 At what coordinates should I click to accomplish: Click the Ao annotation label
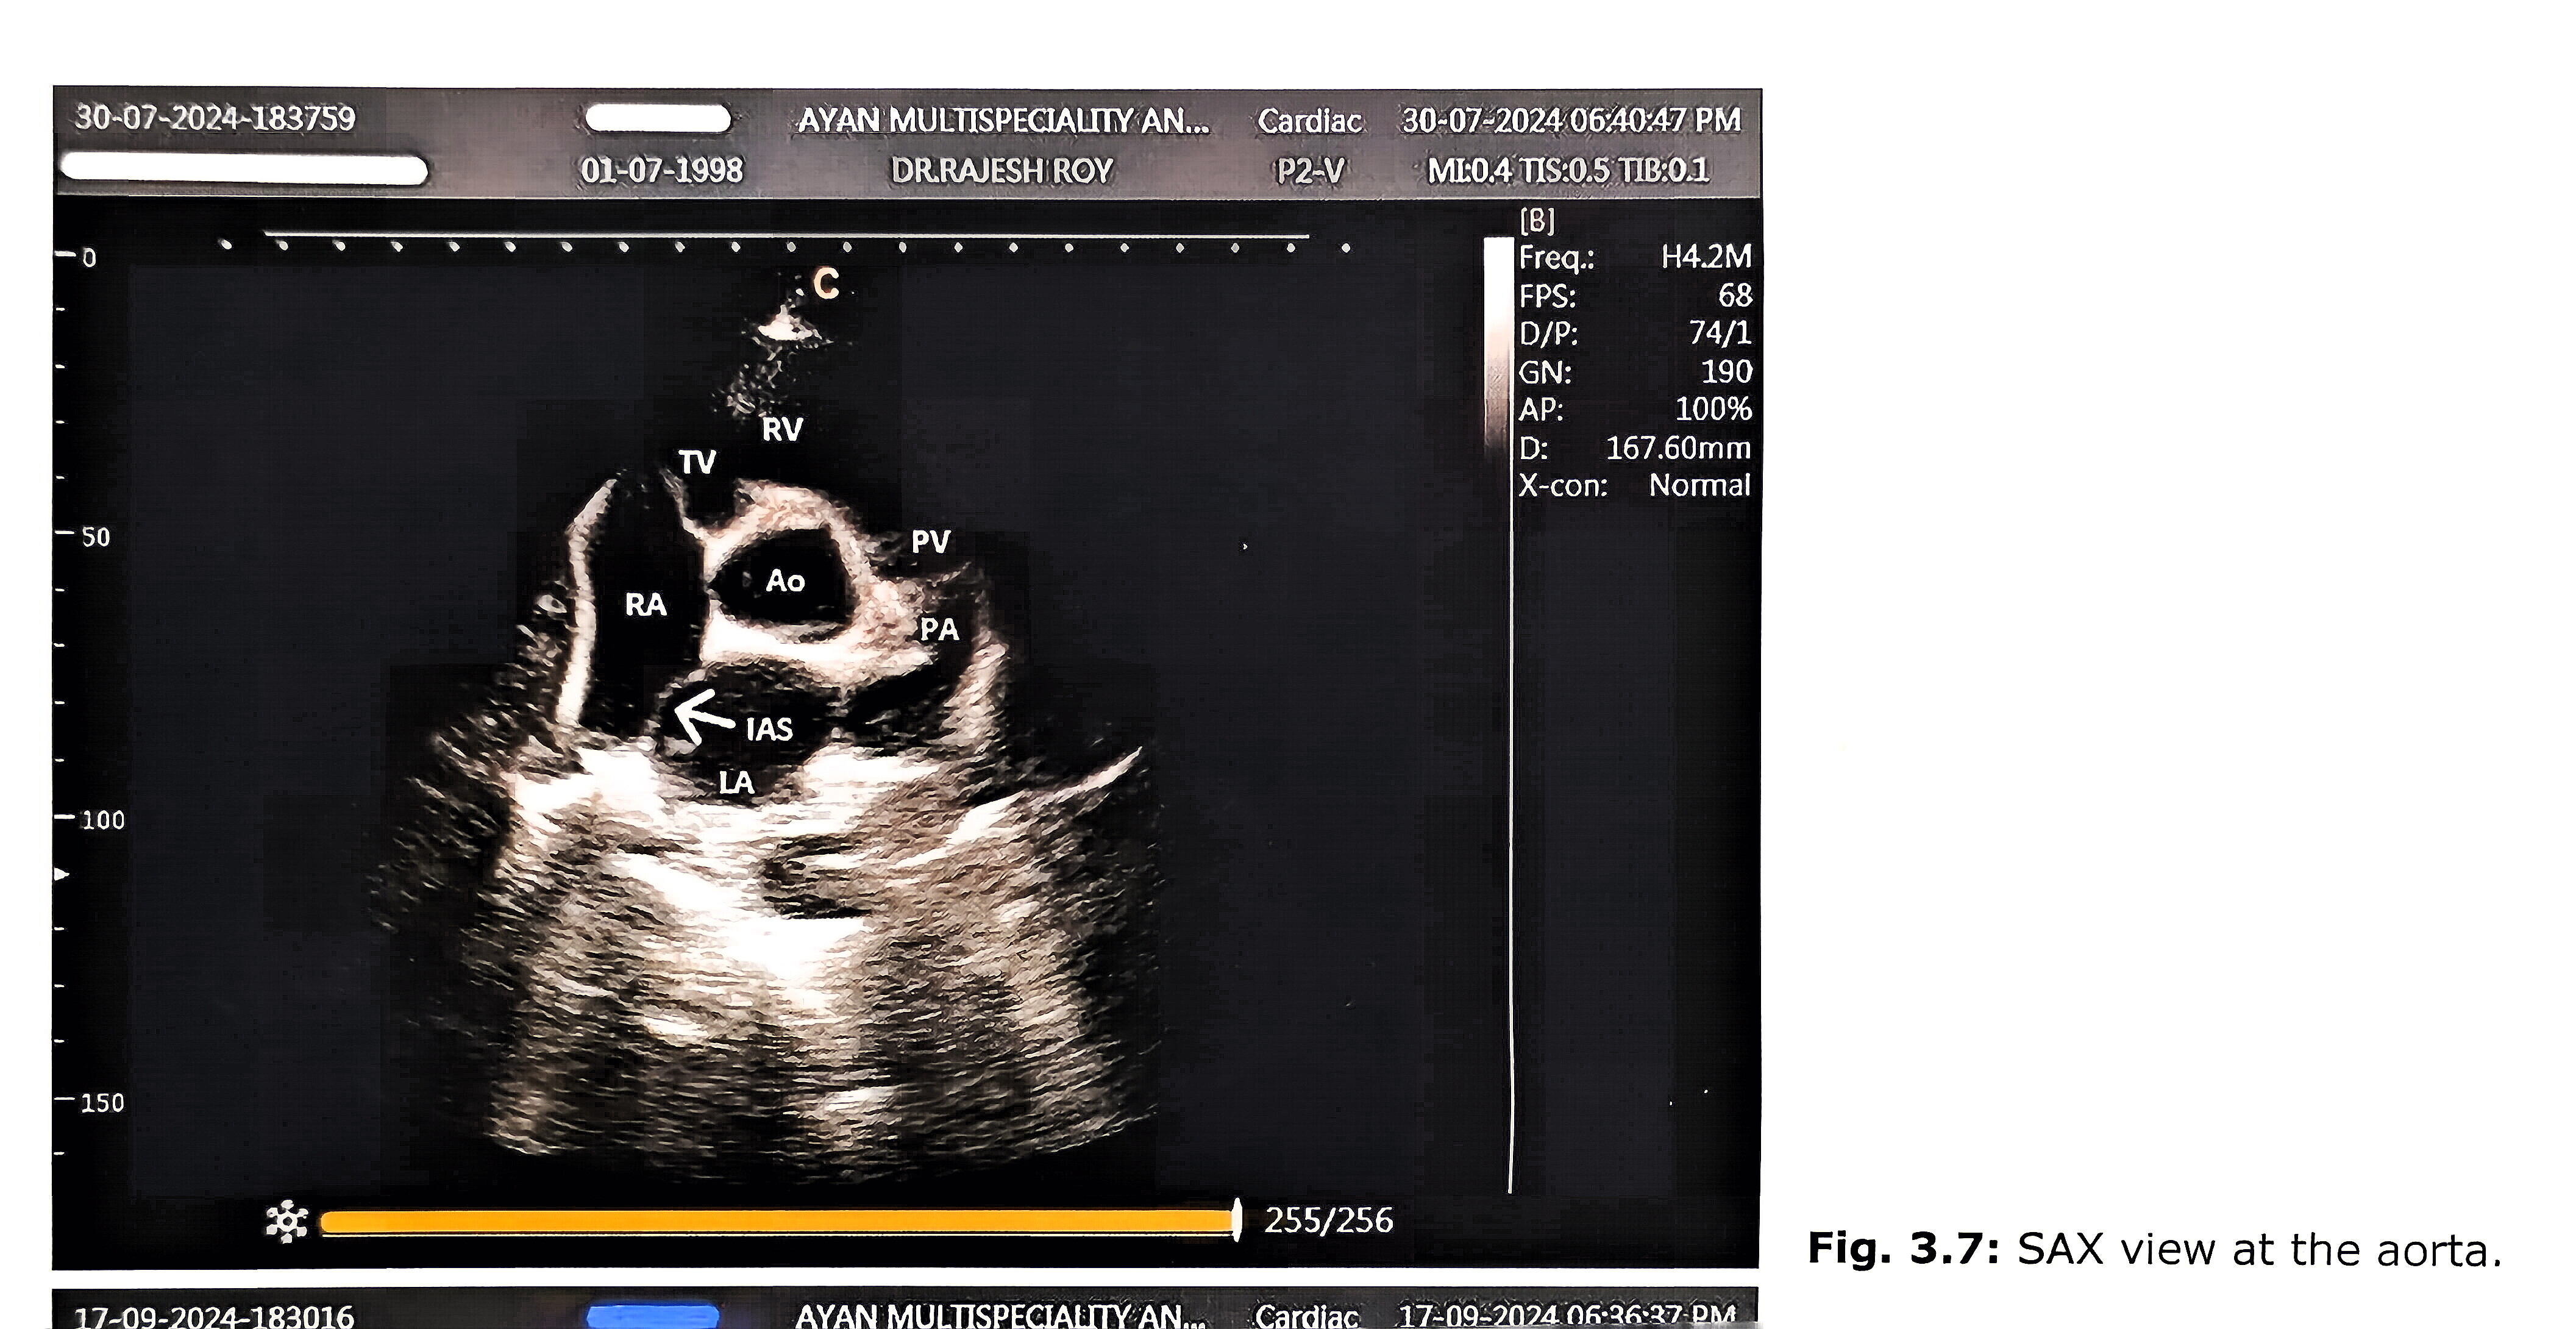[785, 581]
